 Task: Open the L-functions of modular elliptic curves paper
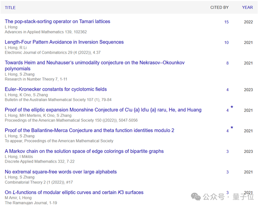[74, 192]
